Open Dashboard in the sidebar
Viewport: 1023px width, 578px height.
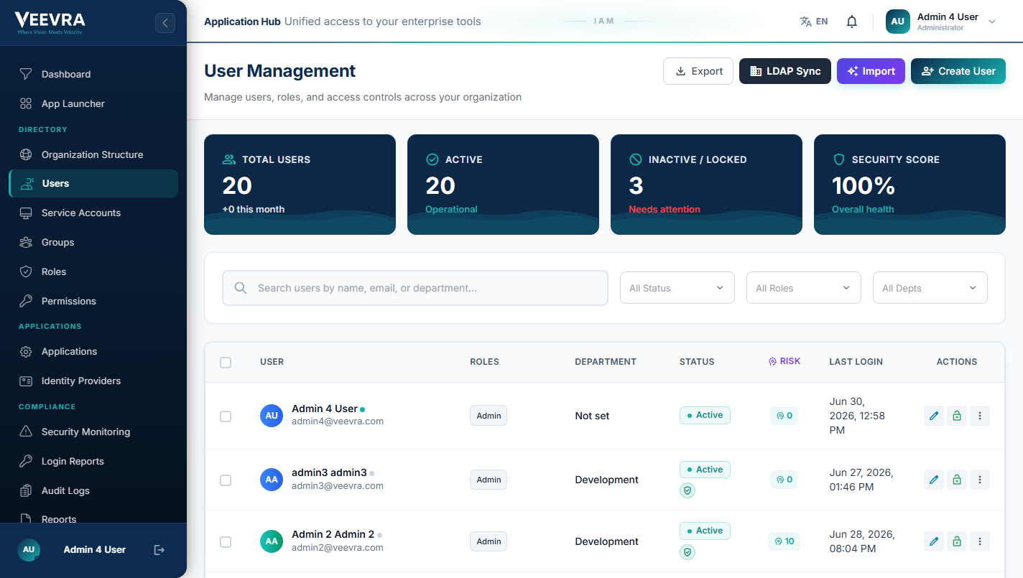point(93,74)
